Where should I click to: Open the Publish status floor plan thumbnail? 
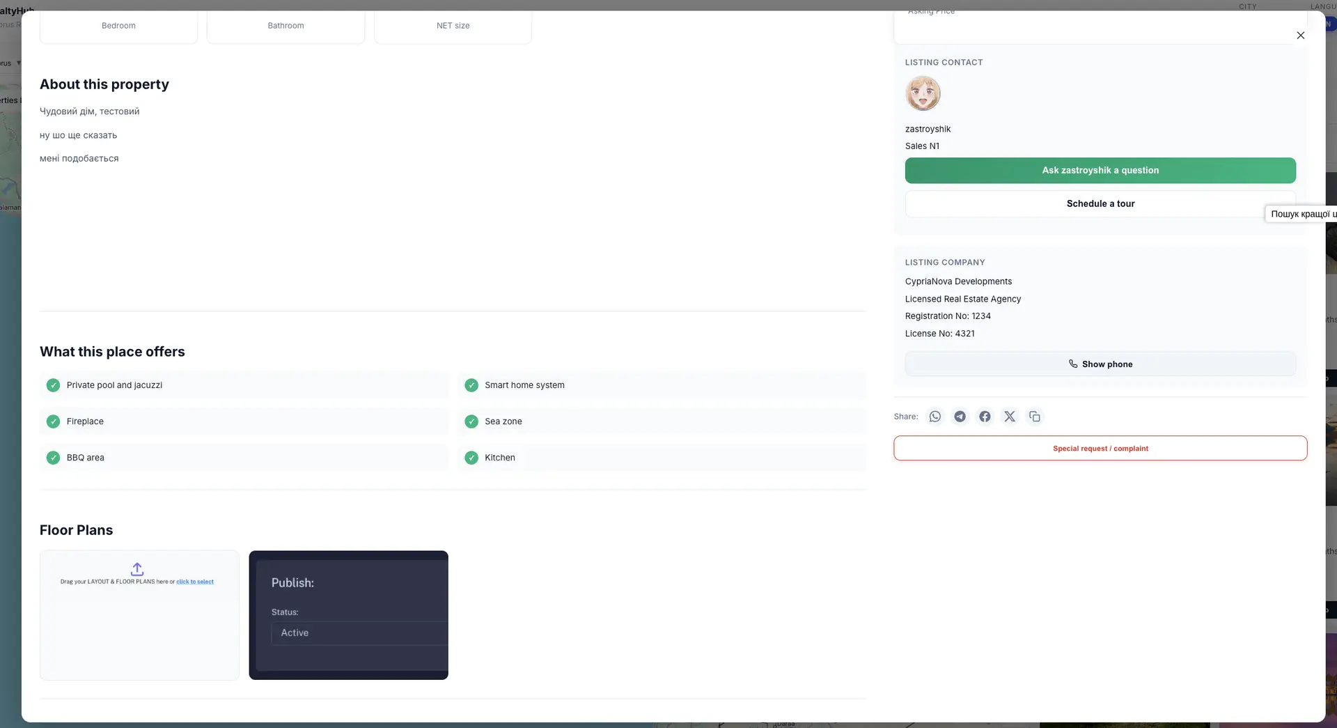[348, 615]
